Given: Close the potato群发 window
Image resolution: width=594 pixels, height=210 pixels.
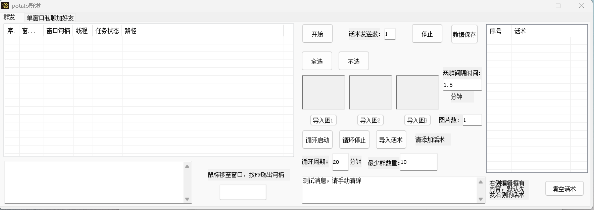Looking at the screenshot, I should click(x=581, y=6).
